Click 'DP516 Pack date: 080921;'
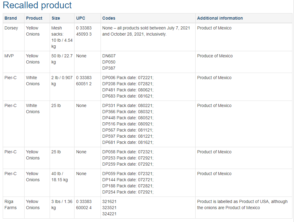The height and width of the screenshot is (222, 294). click(x=128, y=124)
